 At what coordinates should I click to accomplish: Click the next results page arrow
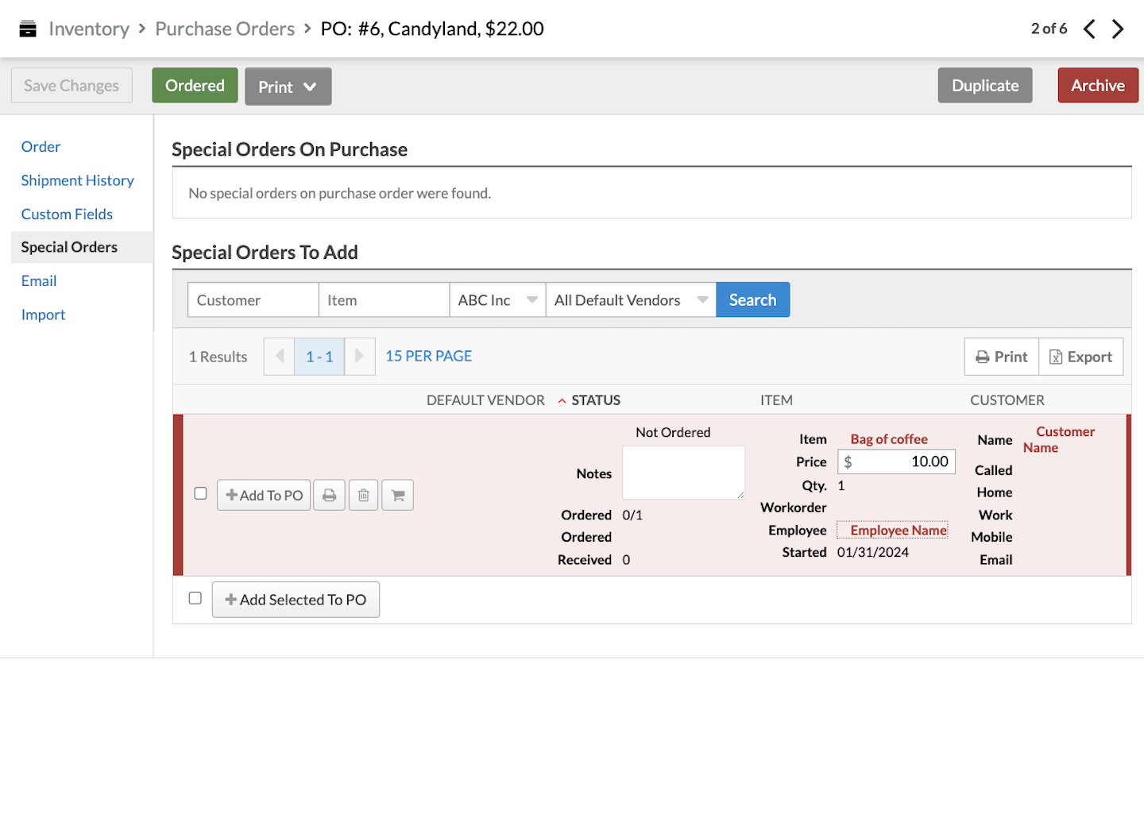[359, 357]
